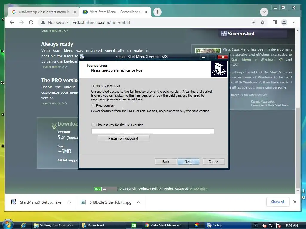The image size is (306, 229).
Task: Click the address bar URL
Action: (x=101, y=22)
